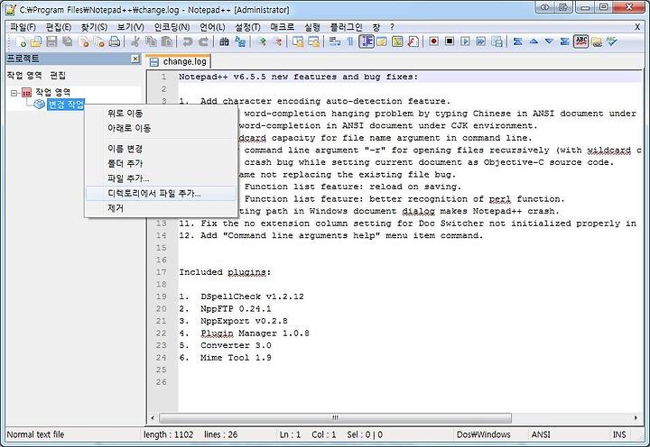Image resolution: width=650 pixels, height=447 pixels.
Task: Open the 플러그인 menu
Action: [x=346, y=27]
